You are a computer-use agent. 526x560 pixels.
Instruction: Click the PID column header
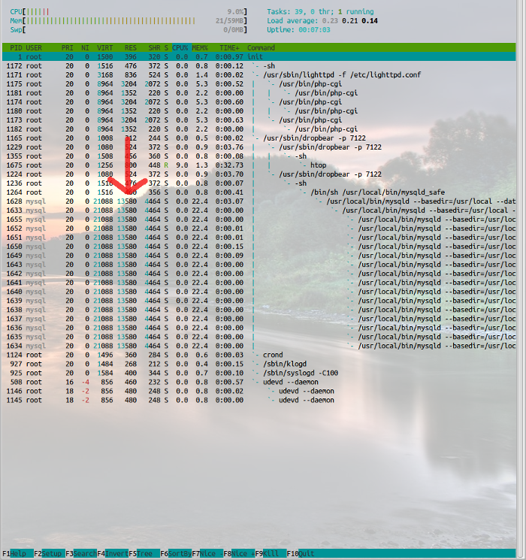(15, 47)
